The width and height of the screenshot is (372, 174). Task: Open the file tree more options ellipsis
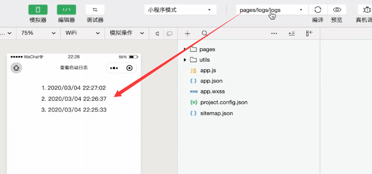274,34
